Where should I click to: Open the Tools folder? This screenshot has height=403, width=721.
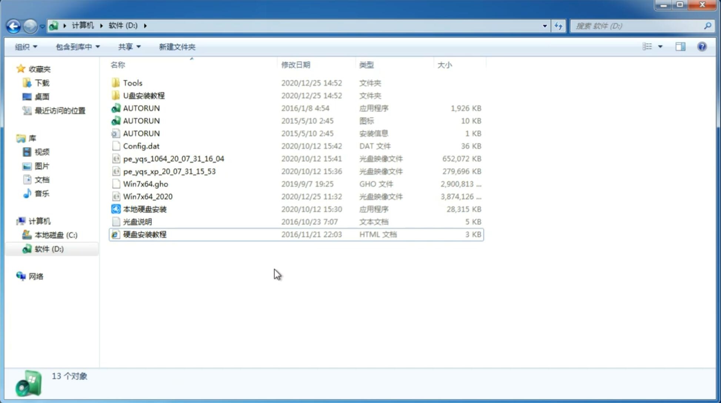[x=132, y=83]
